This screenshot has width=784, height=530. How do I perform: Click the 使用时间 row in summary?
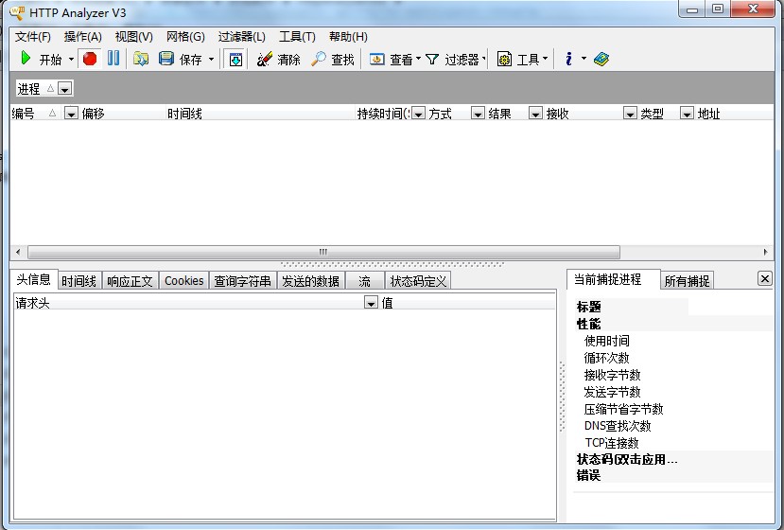pyautogui.click(x=673, y=341)
